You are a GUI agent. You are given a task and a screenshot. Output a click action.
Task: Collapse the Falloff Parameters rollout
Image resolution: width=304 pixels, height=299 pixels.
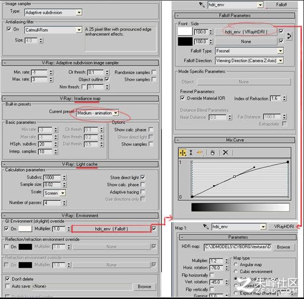235,16
